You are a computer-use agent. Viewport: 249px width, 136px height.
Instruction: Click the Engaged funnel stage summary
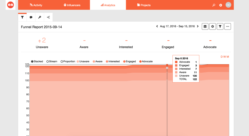(168, 43)
